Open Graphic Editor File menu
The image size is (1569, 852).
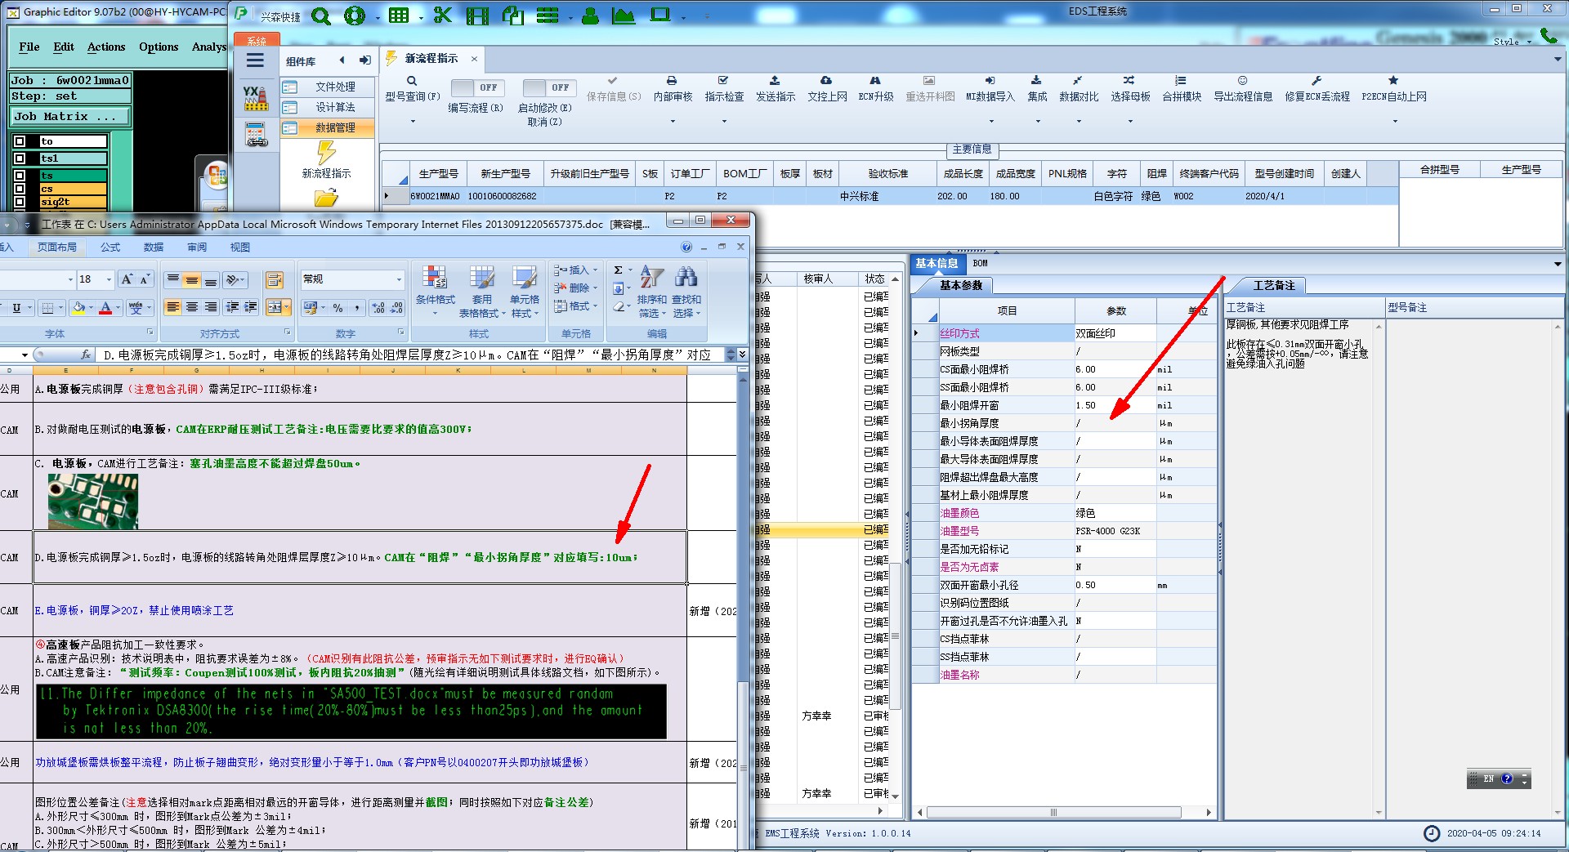(29, 47)
